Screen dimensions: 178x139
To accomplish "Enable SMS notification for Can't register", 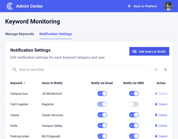I will click(x=134, y=104).
